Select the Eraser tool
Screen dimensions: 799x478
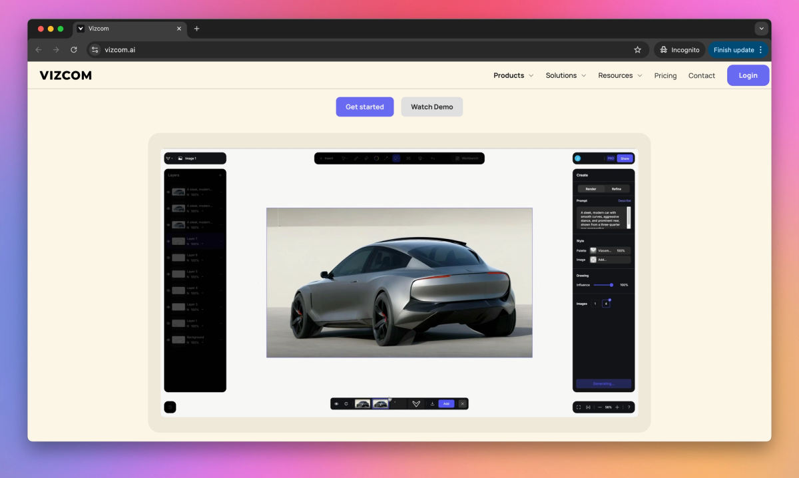coord(366,158)
